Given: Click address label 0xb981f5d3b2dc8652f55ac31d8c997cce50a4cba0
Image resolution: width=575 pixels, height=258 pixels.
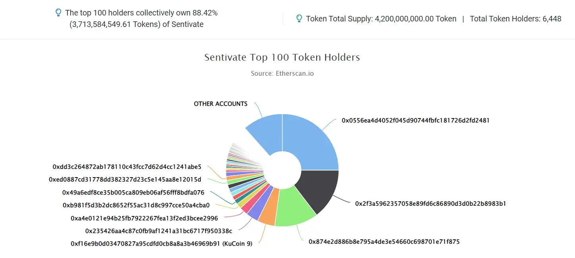Looking at the screenshot, I should 136,205.
